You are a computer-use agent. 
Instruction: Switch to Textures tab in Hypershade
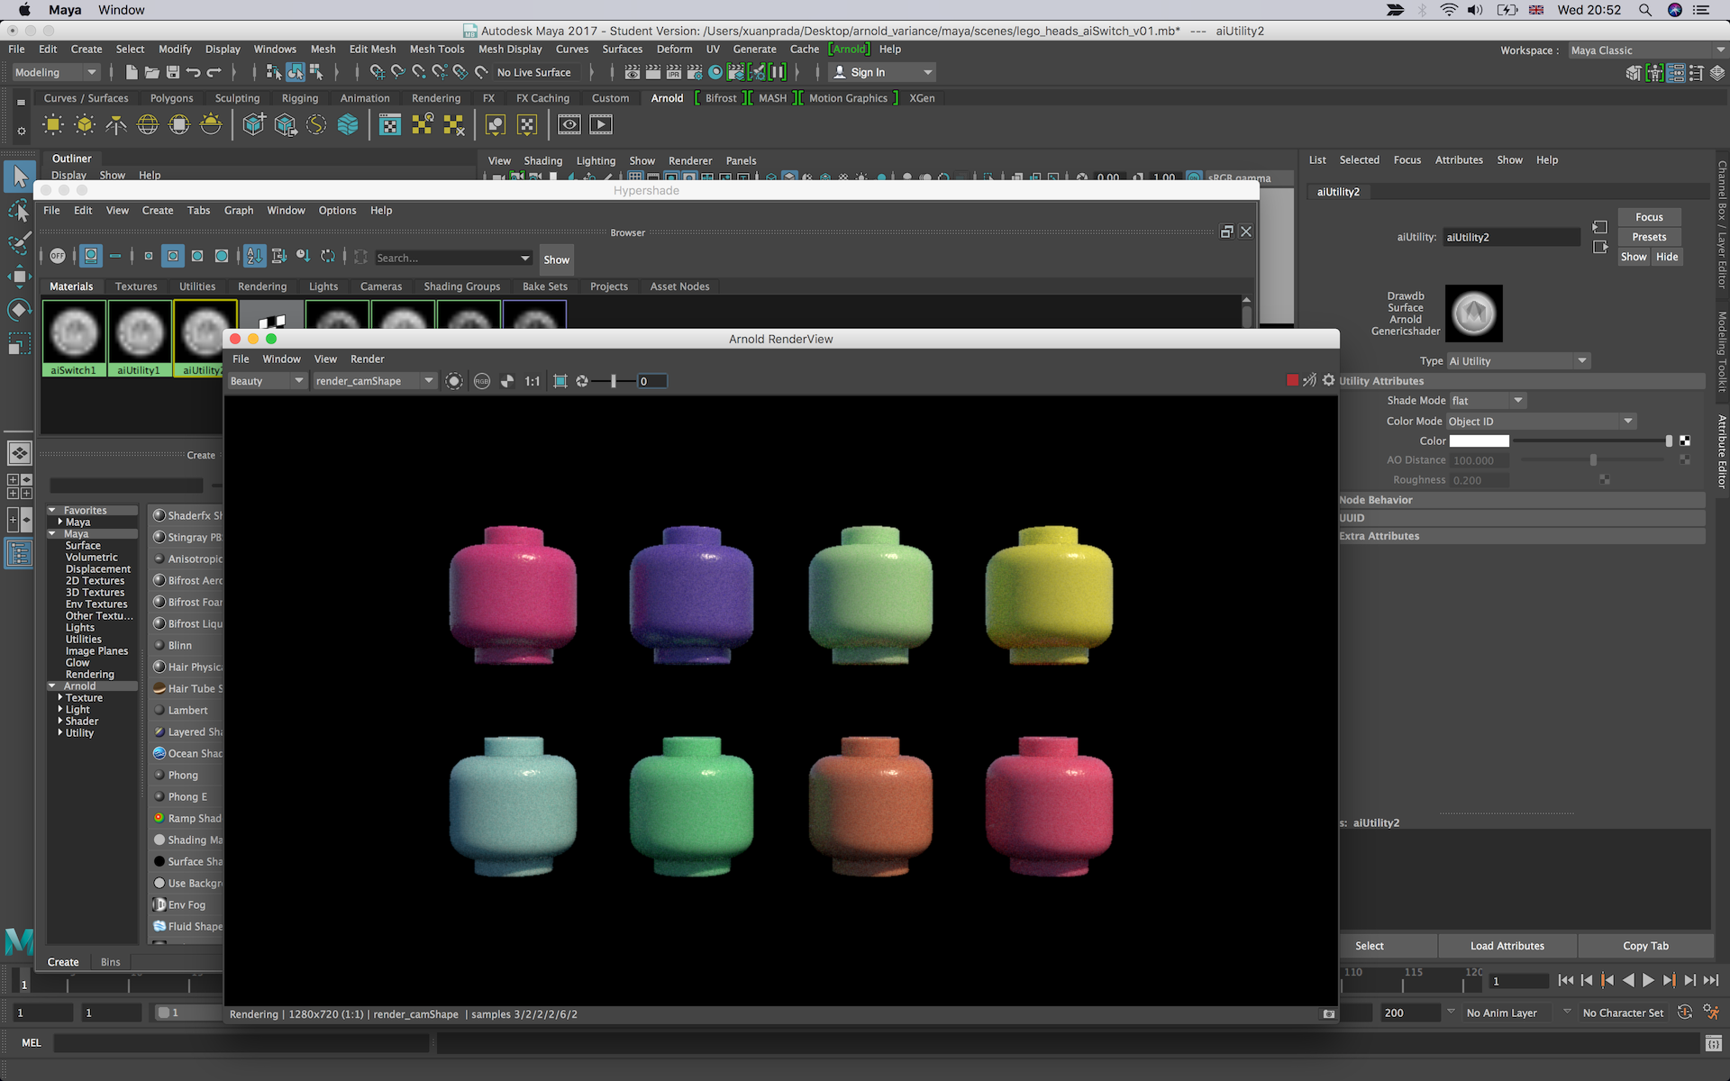136,286
